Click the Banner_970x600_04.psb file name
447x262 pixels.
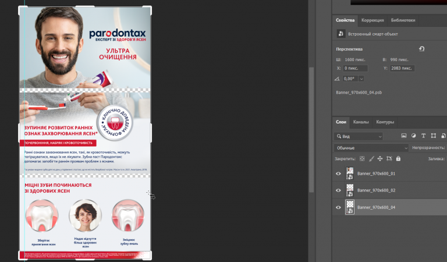359,93
